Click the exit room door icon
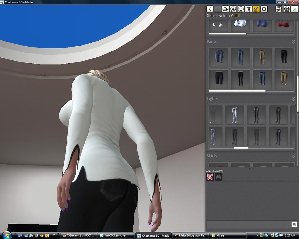 (x=279, y=9)
